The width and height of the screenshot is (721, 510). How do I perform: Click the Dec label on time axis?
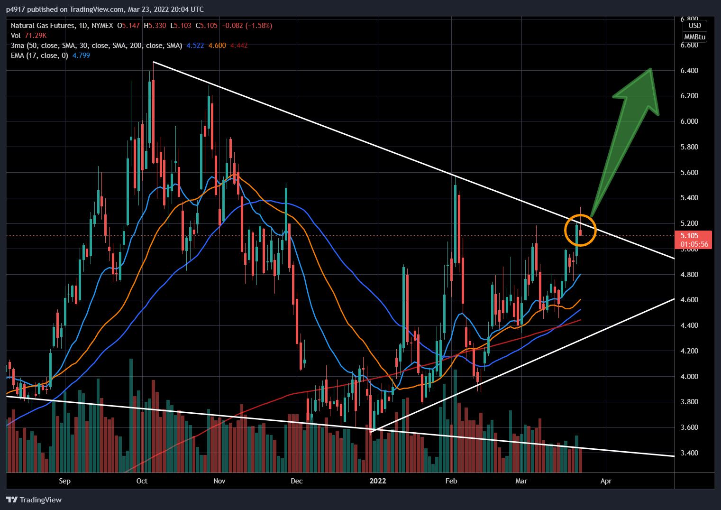[x=296, y=481]
